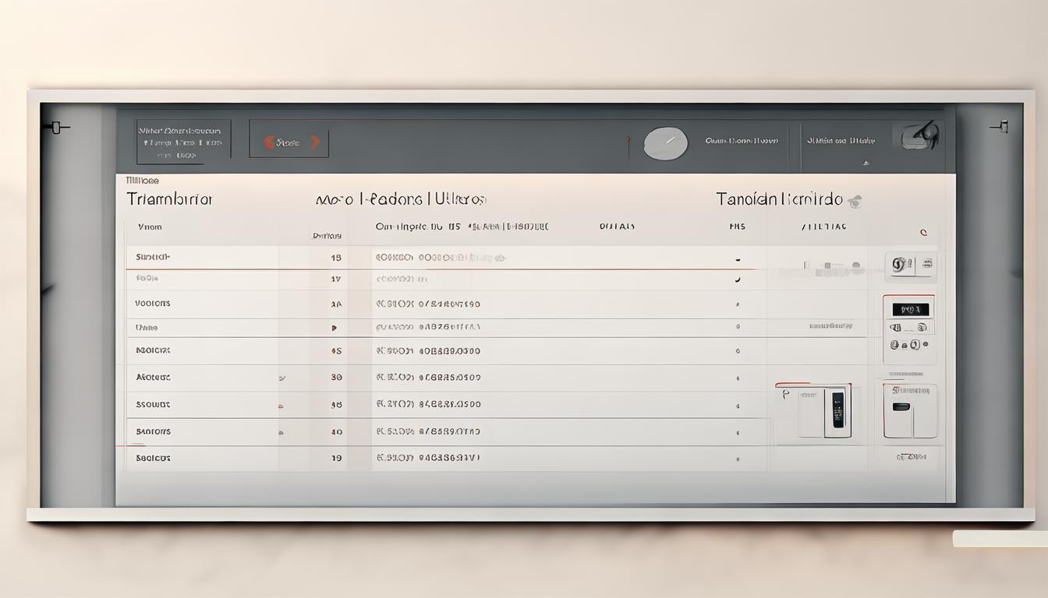Open the top-left boxed header label
Screen dimensions: 1048x598
coord(182,142)
